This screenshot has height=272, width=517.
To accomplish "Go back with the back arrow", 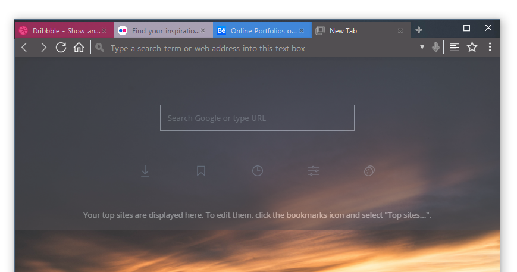I will click(x=24, y=48).
